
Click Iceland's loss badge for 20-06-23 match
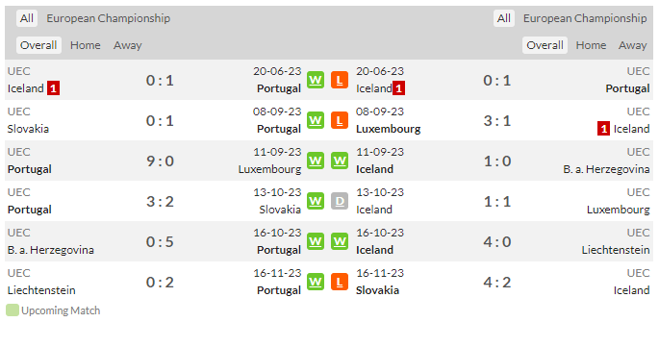(340, 80)
